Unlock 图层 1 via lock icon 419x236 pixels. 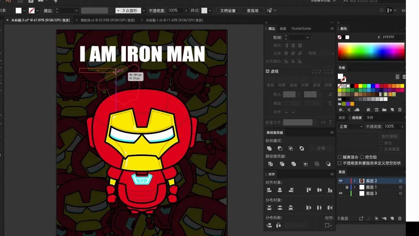pos(347,187)
